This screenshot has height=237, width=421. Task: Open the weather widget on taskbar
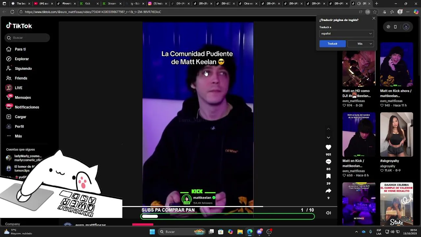(x=18, y=232)
